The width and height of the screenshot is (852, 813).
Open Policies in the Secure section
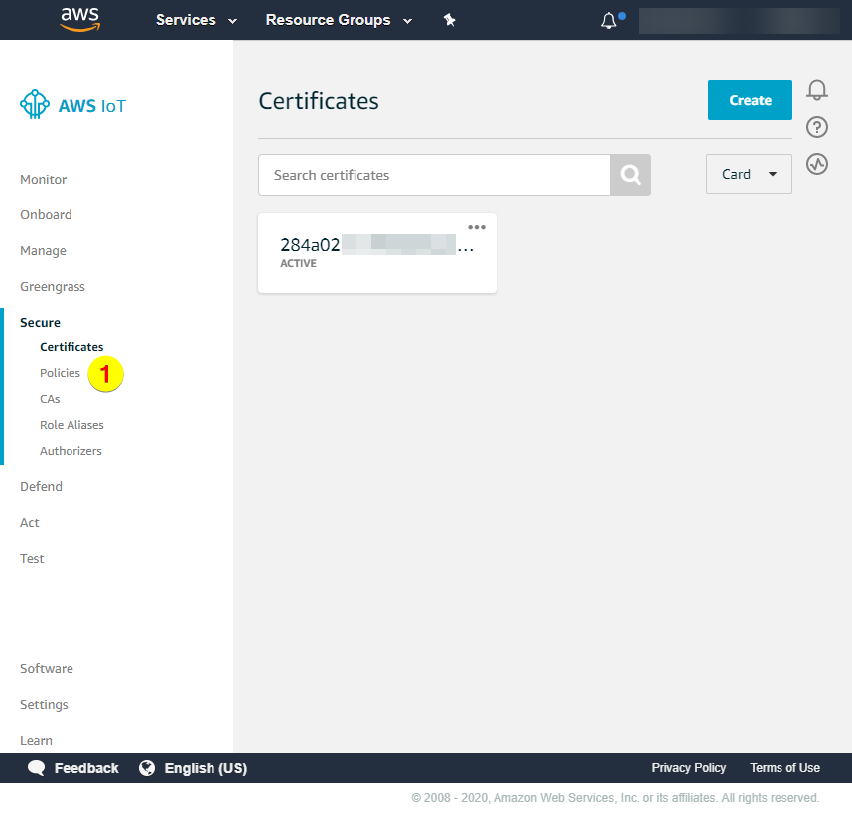tap(60, 373)
